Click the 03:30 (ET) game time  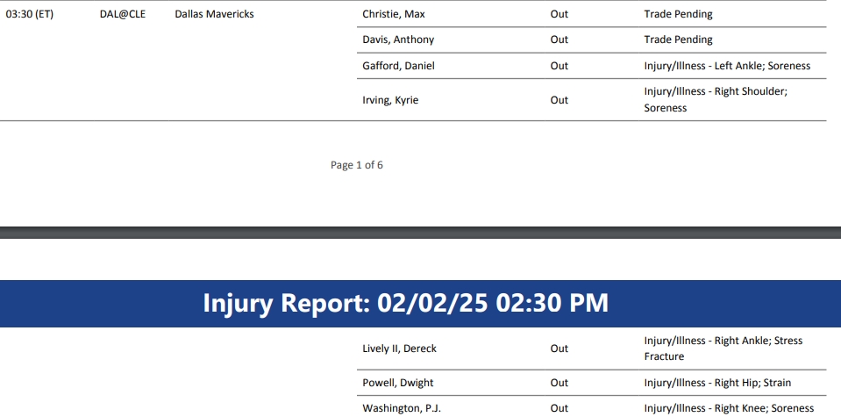click(x=30, y=14)
